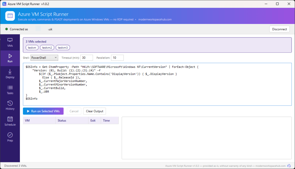This screenshot has height=169, width=295.
Task: Sort by the Time column header
Action: [x=110, y=120]
